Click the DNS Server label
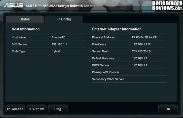 (x=20, y=44)
